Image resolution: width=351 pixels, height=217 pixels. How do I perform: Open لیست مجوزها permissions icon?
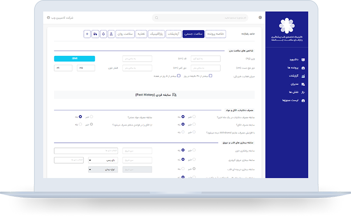pyautogui.click(x=303, y=101)
